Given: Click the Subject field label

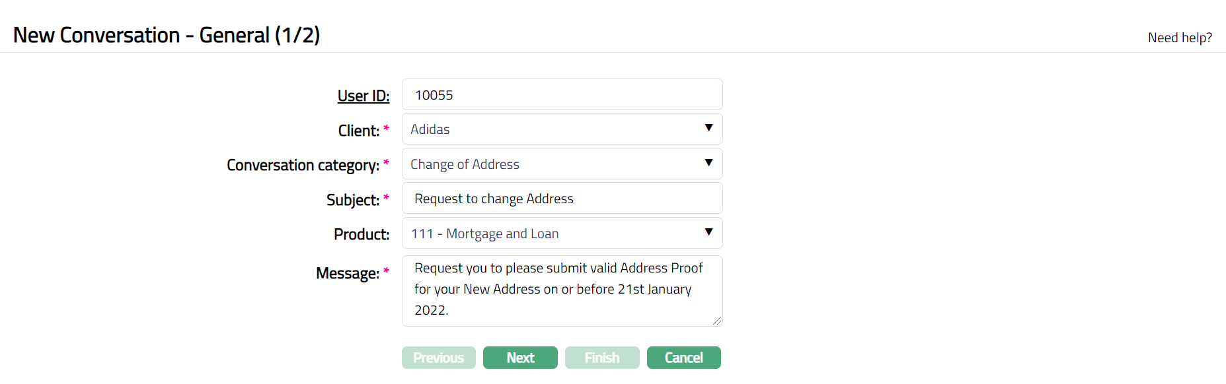Looking at the screenshot, I should pos(352,200).
